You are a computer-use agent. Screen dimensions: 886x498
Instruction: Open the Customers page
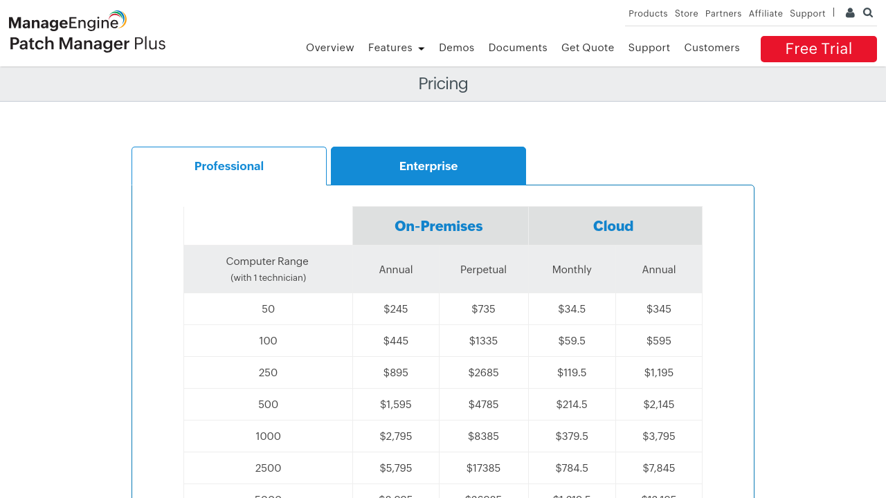click(x=712, y=48)
